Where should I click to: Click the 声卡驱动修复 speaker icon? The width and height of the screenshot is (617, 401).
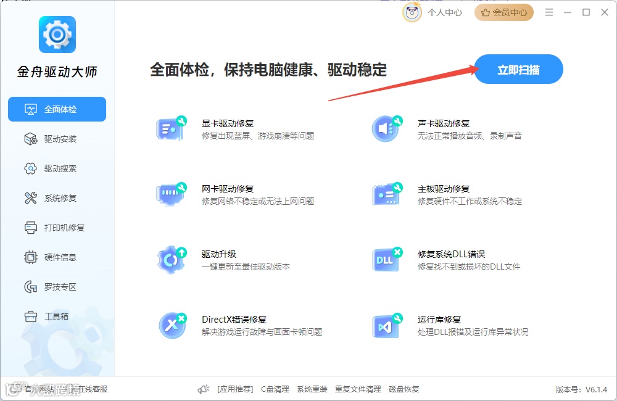(x=387, y=128)
